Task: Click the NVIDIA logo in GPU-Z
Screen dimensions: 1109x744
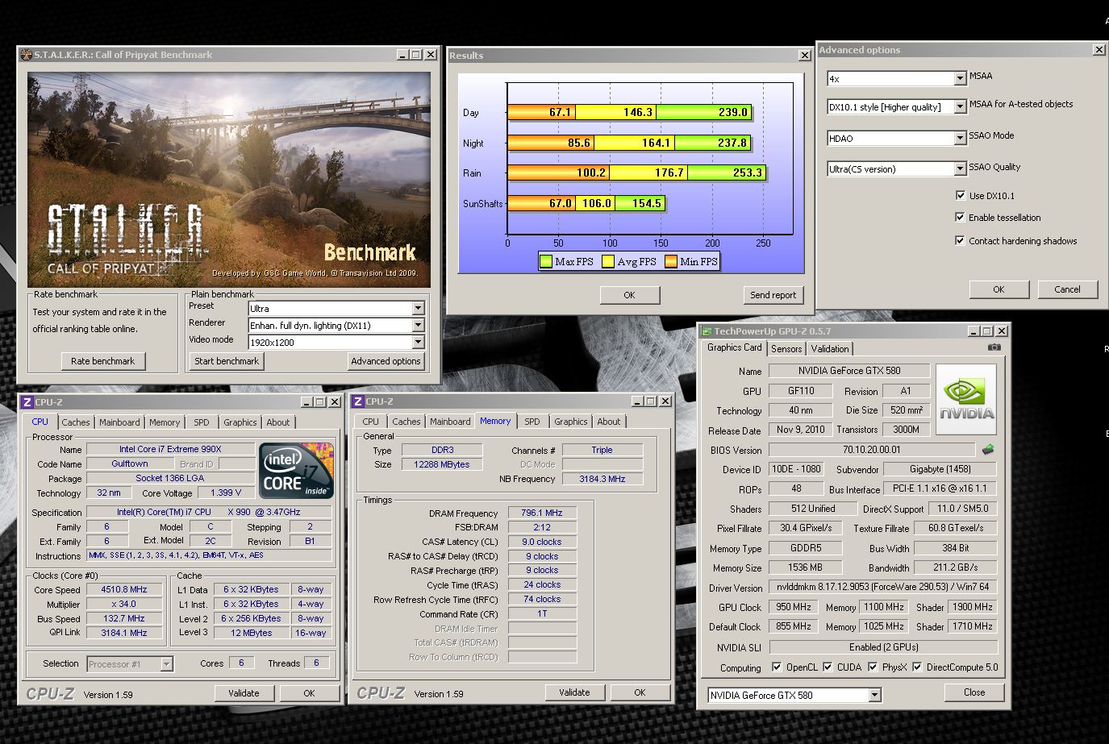Action: (965, 401)
